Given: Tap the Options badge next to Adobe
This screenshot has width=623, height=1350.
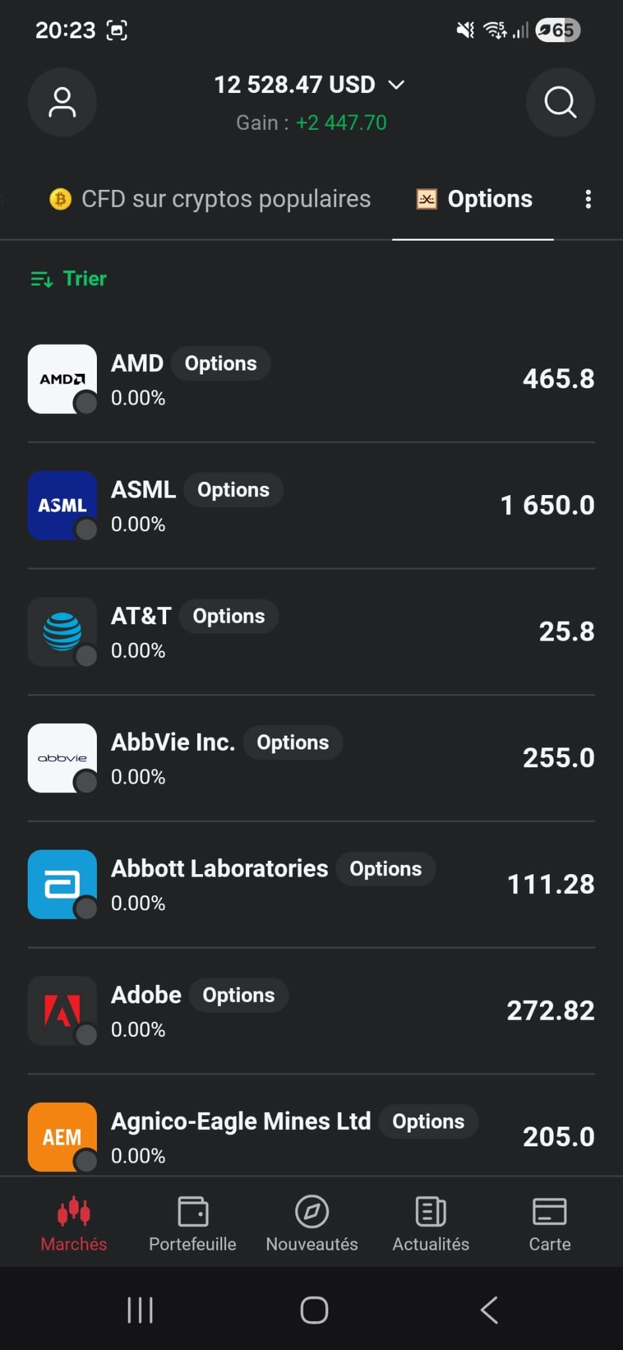Looking at the screenshot, I should (239, 995).
